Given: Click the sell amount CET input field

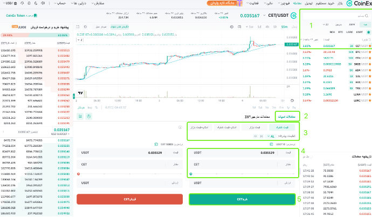Looking at the screenshot, I should (x=130, y=165).
